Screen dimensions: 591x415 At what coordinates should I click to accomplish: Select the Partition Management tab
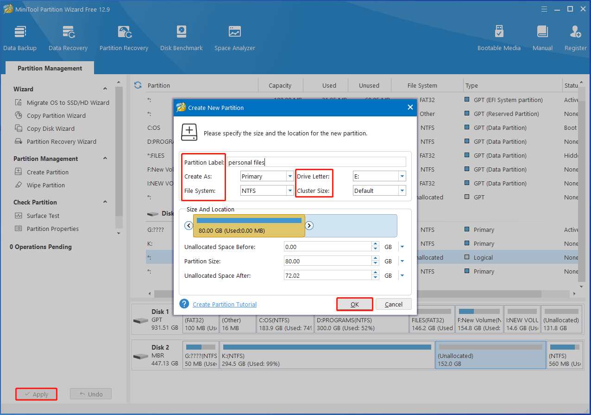50,68
